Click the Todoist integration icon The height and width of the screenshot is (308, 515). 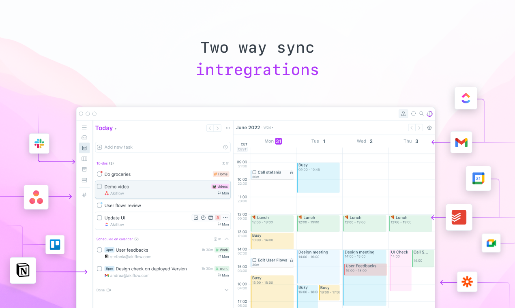459,217
